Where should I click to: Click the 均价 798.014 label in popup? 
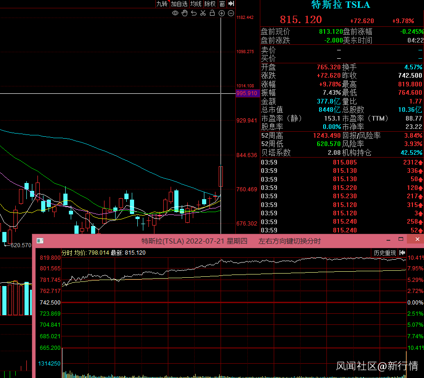pyautogui.click(x=92, y=253)
